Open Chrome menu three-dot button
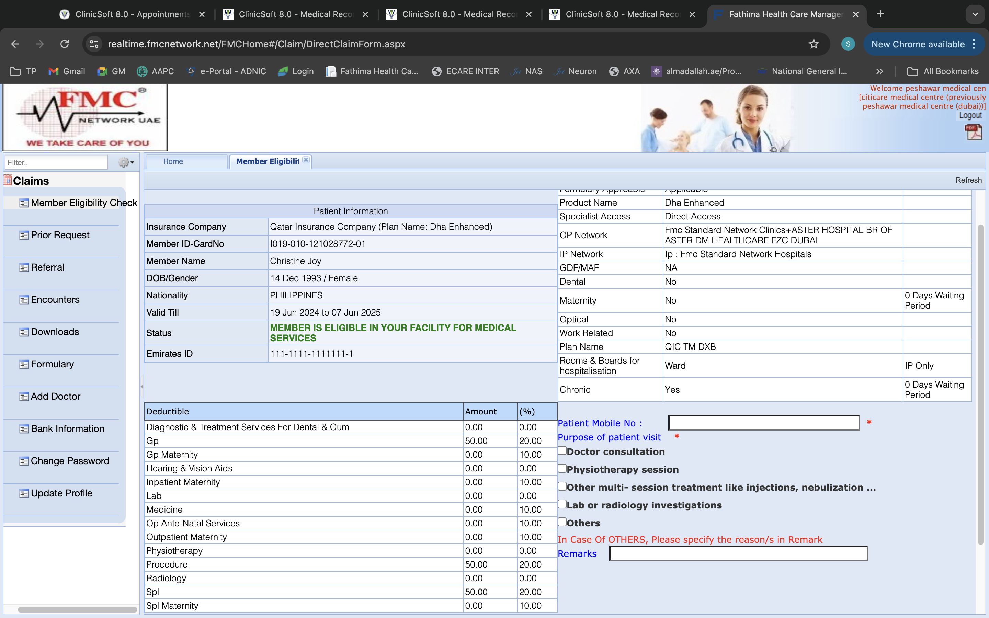Image resolution: width=989 pixels, height=618 pixels. [x=974, y=44]
